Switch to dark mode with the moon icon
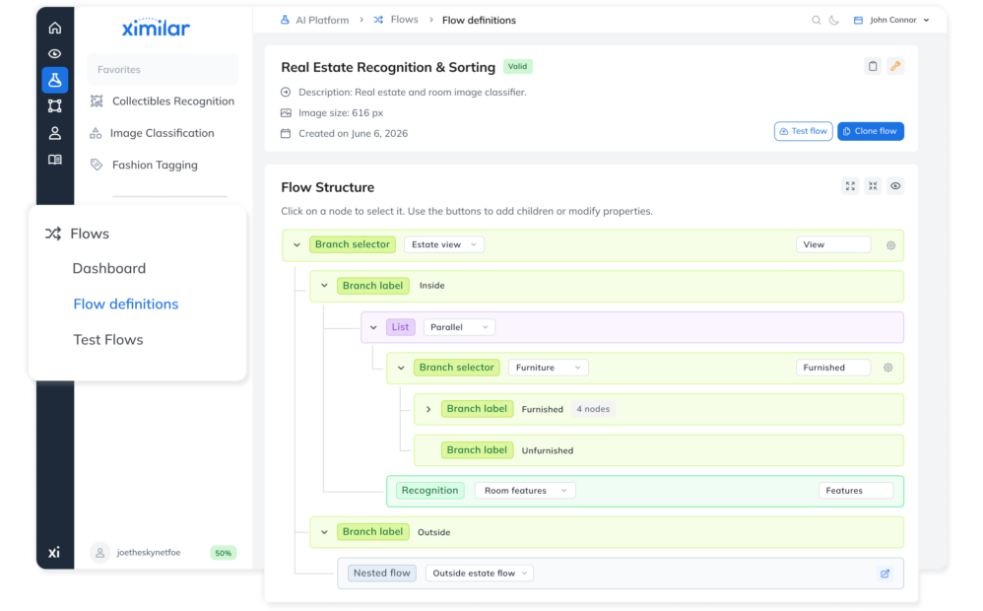 (x=834, y=19)
